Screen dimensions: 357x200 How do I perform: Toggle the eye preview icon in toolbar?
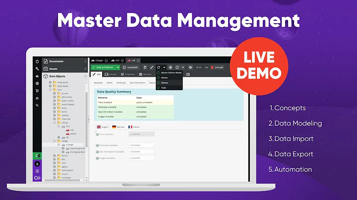point(190,67)
